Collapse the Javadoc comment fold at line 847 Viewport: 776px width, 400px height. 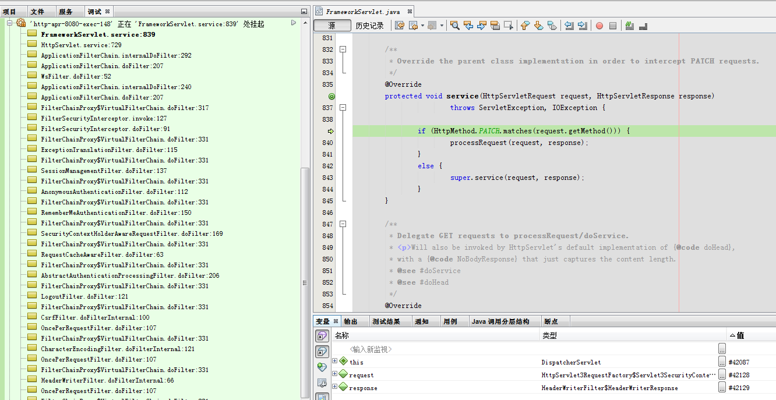coord(343,224)
